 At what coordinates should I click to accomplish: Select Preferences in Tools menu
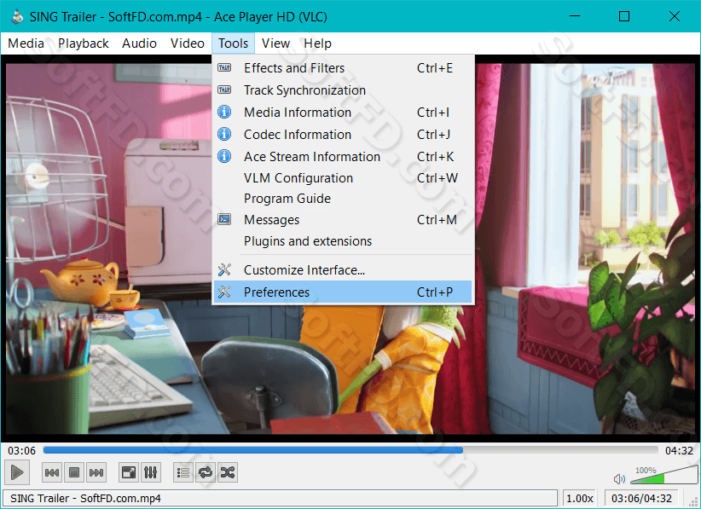point(343,292)
